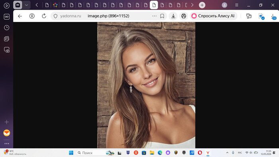Image resolution: width=279 pixels, height=157 pixels.
Task: Open the History clock icon in the sidebar
Action: [7, 27]
